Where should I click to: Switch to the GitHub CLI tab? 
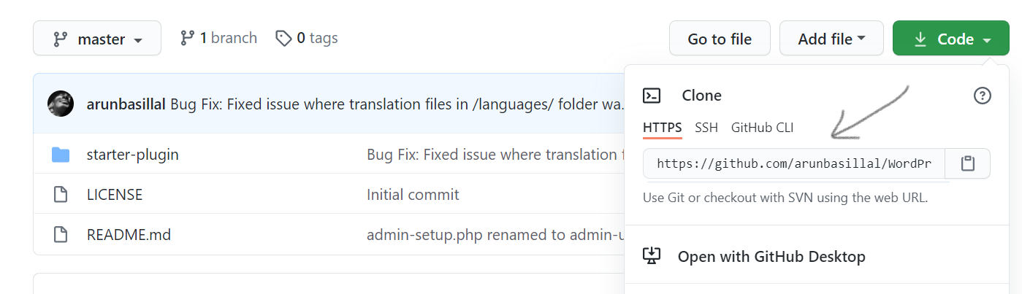pyautogui.click(x=762, y=128)
